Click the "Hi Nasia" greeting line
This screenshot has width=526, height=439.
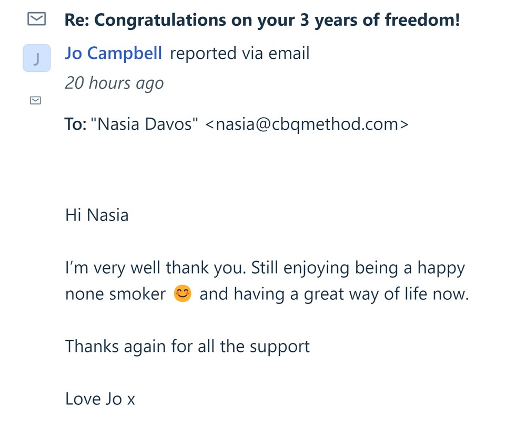click(97, 215)
